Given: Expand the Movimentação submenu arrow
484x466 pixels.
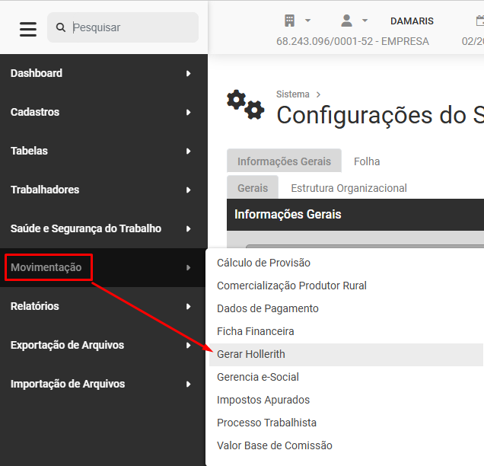Looking at the screenshot, I should pyautogui.click(x=188, y=268).
